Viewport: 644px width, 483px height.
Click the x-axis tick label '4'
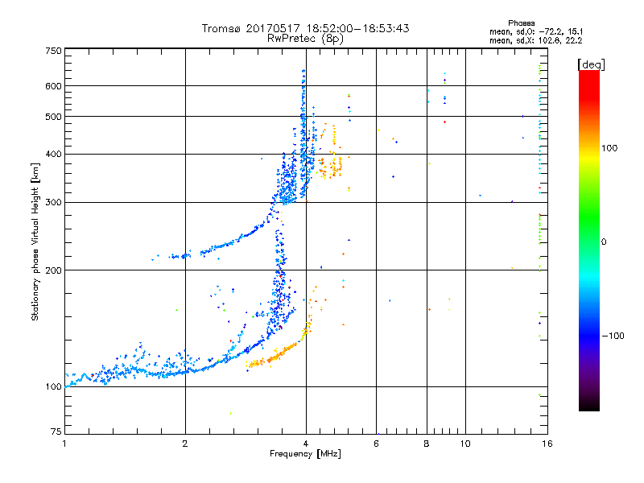tap(306, 444)
